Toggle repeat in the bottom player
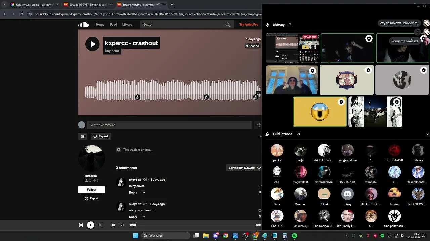The height and width of the screenshot is (241, 430). (x=122, y=225)
